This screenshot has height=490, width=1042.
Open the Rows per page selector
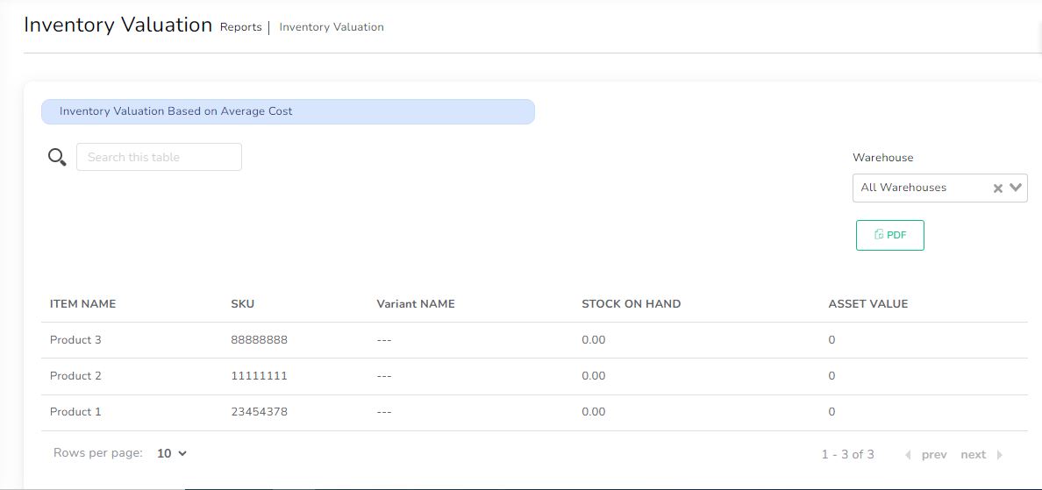point(172,453)
